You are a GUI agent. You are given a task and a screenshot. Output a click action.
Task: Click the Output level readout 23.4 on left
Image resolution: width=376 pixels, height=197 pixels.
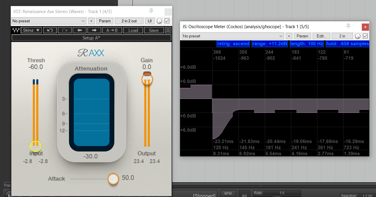coord(139,161)
